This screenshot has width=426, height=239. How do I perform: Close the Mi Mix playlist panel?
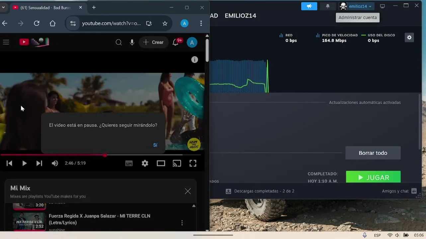coord(188,191)
